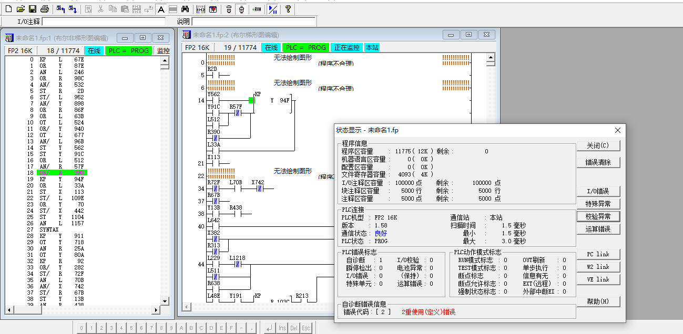Toggle 在线 status in the ladder diagram window
This screenshot has height=334, width=683.
271,47
